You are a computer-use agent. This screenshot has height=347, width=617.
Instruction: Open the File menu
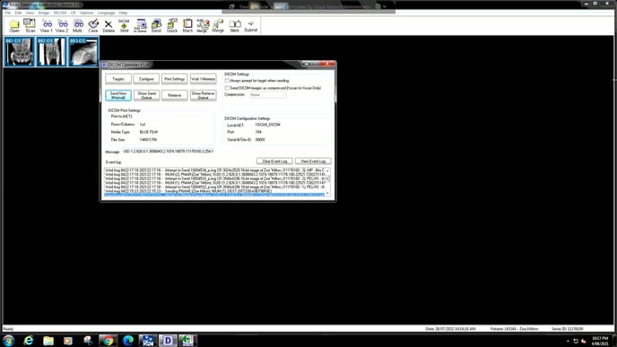click(x=8, y=13)
